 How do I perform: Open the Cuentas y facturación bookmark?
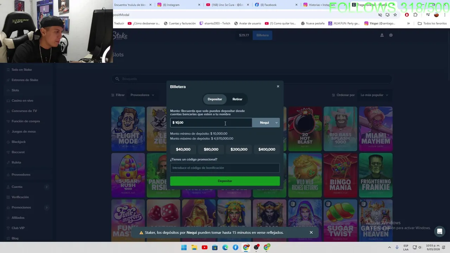(x=180, y=24)
